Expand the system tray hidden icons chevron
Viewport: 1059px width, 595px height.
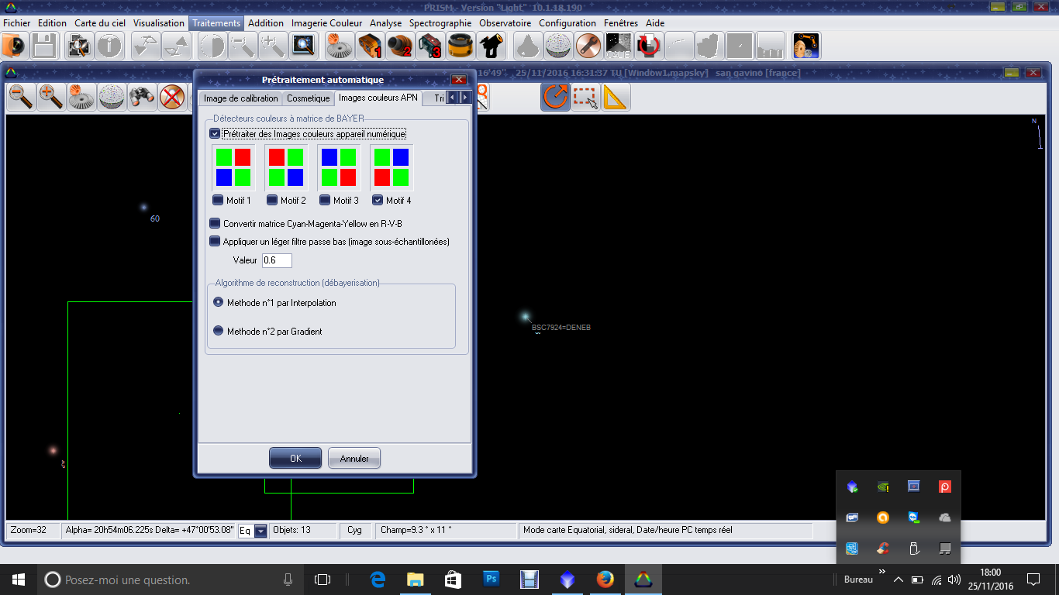(899, 580)
